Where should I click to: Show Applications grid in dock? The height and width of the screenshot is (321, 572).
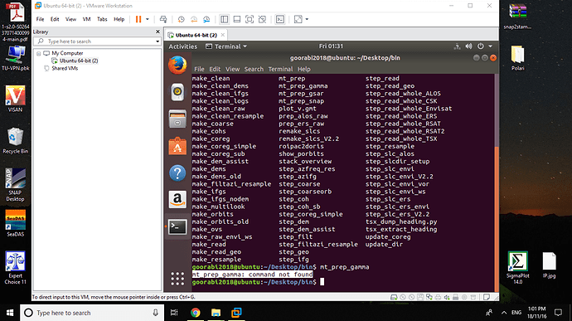[x=177, y=279]
